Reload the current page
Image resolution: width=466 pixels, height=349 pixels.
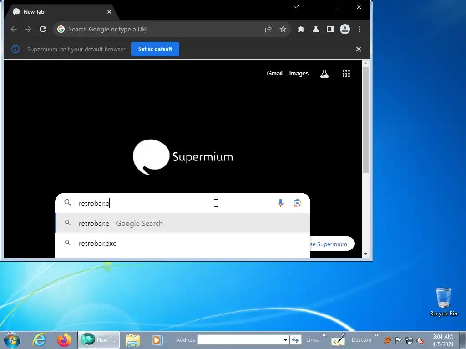click(43, 29)
